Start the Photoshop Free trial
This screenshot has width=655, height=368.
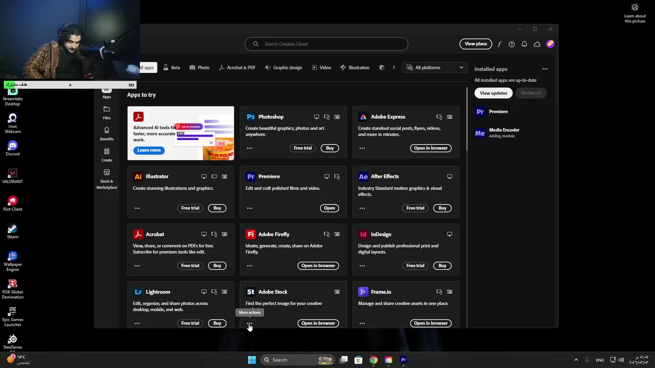coord(302,148)
